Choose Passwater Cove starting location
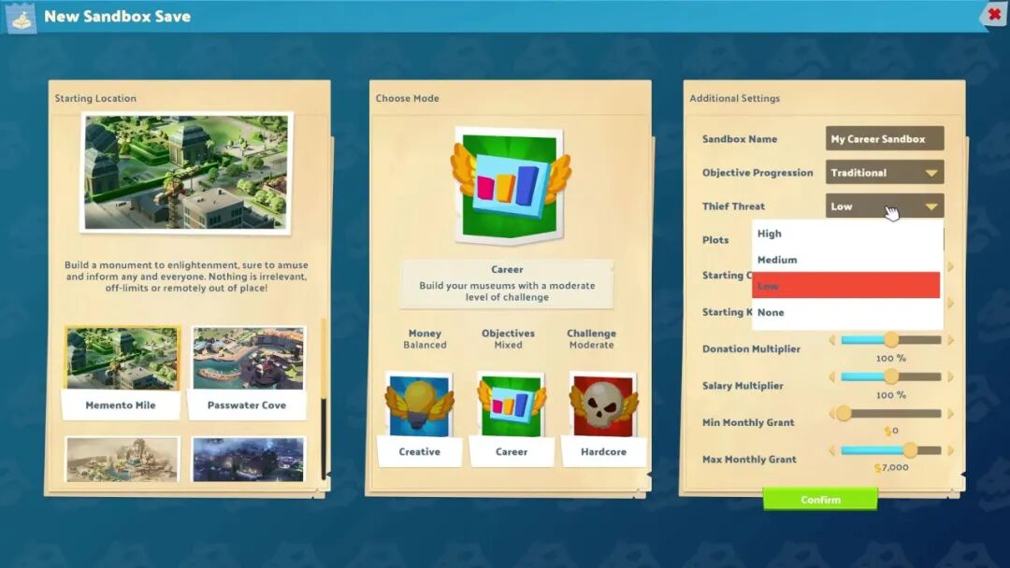This screenshot has height=568, width=1010. (x=247, y=373)
